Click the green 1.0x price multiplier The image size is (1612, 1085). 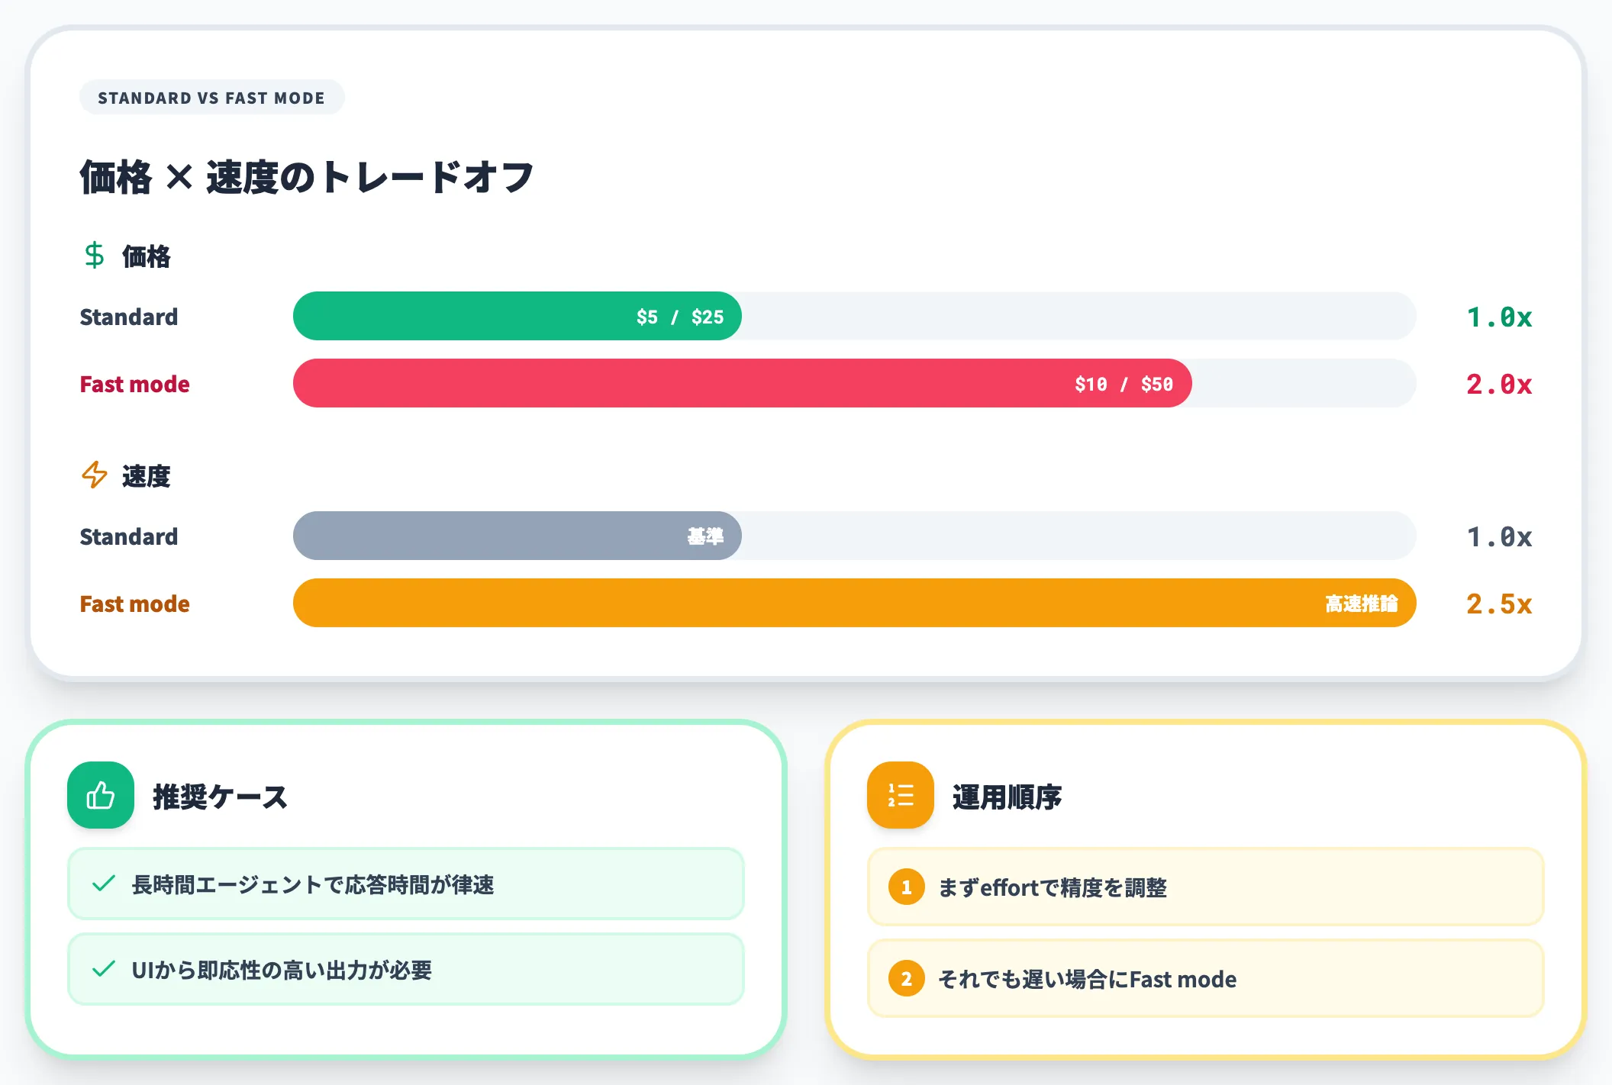[1499, 317]
